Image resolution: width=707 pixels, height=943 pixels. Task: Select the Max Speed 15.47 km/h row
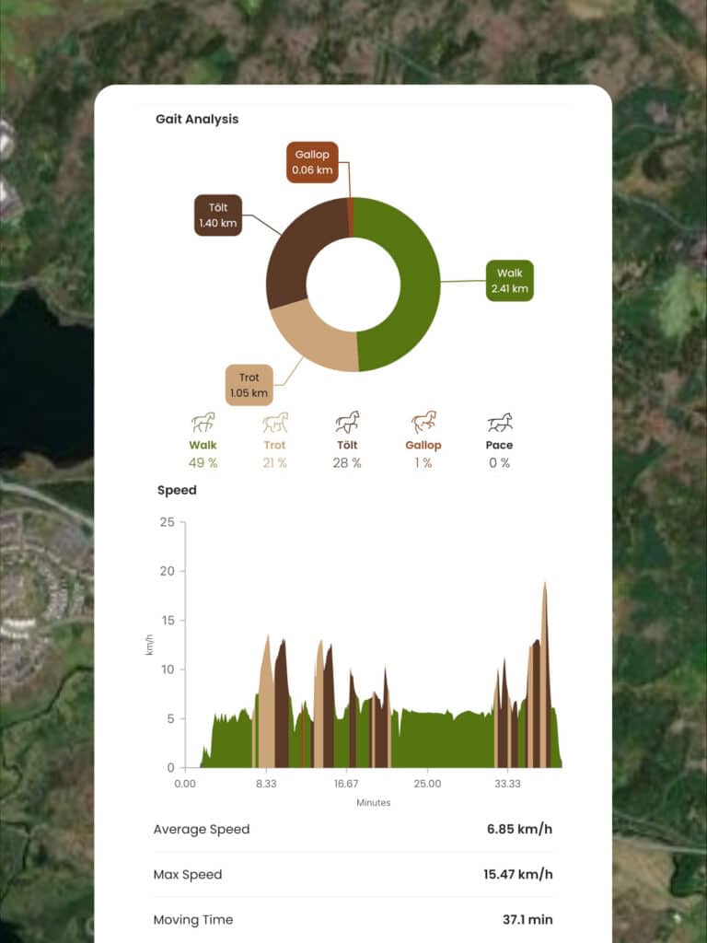pos(353,874)
